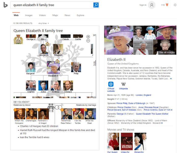Viewport: 180px width, 153px height.
Task: Select the Web tab
Action: tap(16, 15)
